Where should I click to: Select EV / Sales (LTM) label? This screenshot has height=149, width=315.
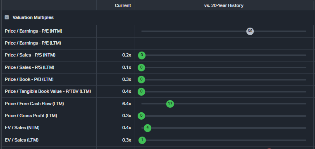point(21,140)
